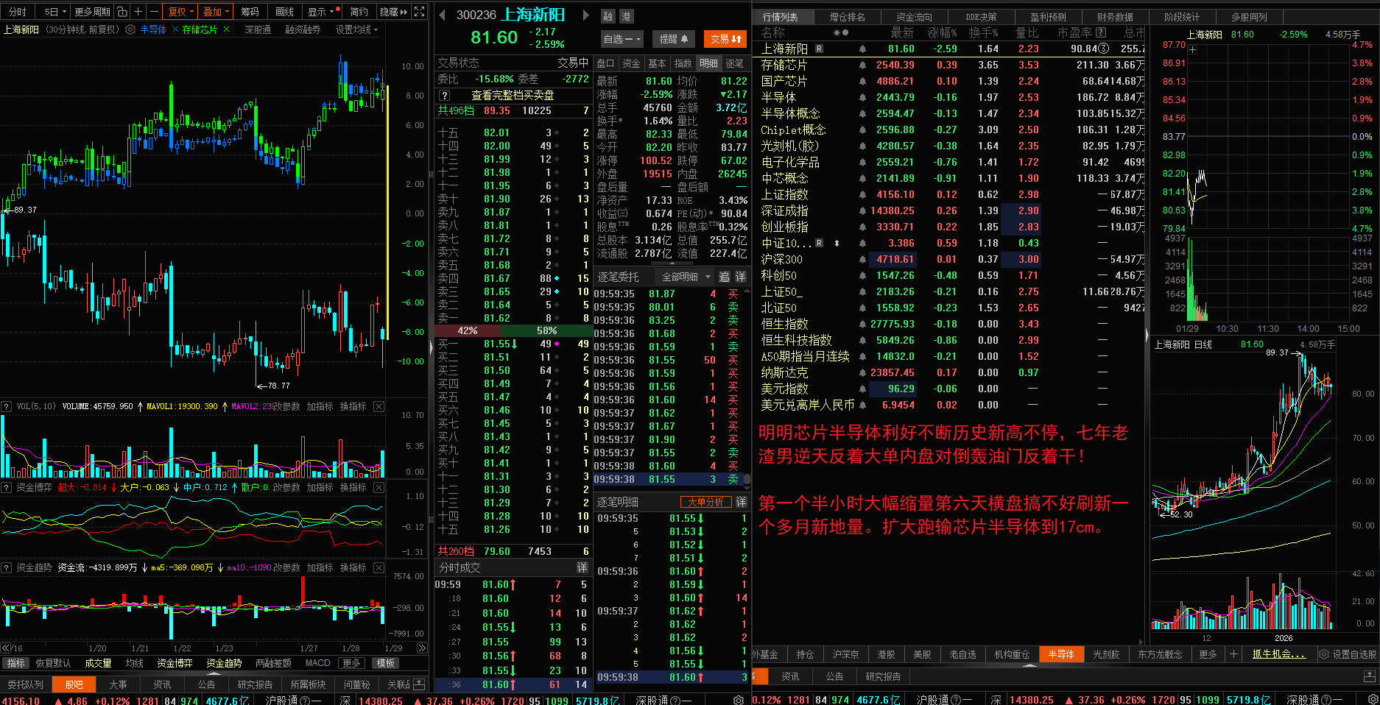
Task: Open the 5日 period dropdown
Action: click(55, 12)
